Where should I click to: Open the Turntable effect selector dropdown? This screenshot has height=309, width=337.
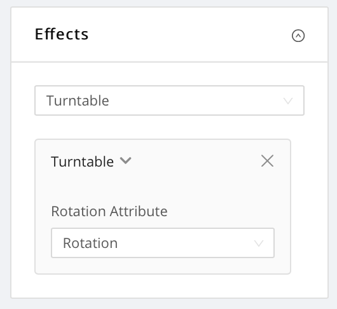[x=169, y=100]
